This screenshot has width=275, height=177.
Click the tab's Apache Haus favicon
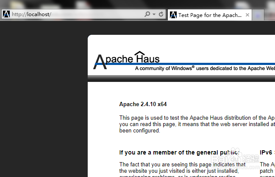coord(173,15)
